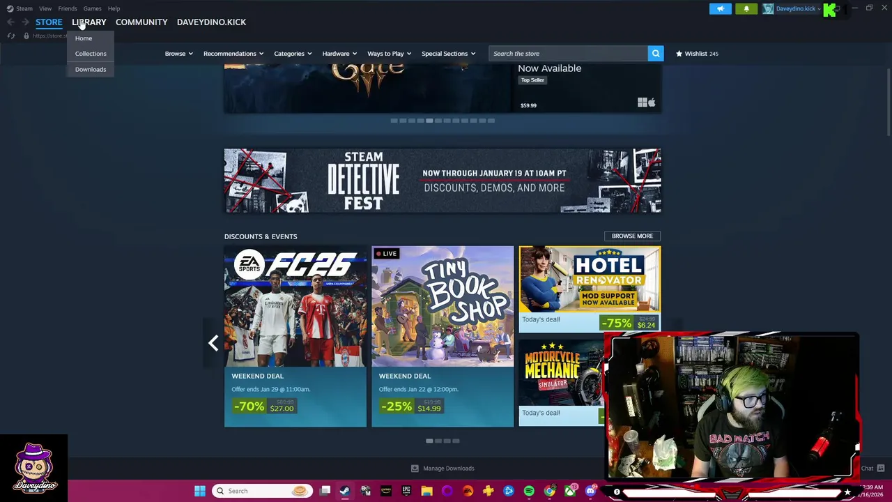This screenshot has height=502, width=892.
Task: Click the Steam logo in the menu bar
Action: (10, 8)
